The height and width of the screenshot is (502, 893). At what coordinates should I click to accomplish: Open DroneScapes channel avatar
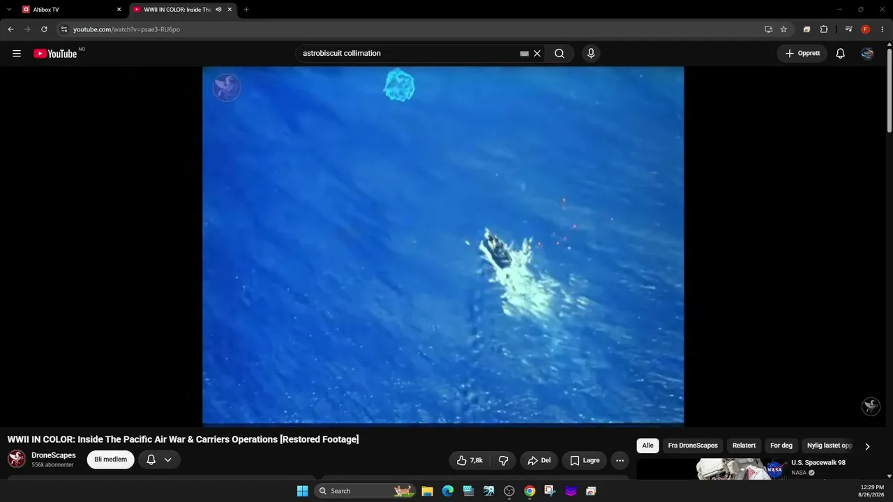pos(17,459)
